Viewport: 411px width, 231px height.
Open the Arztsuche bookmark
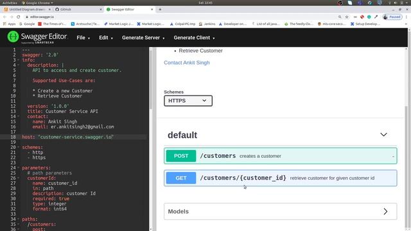85,24
